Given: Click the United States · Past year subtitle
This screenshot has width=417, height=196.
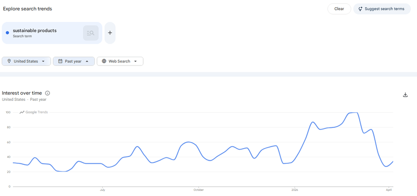Looking at the screenshot, I should [x=24, y=99].
